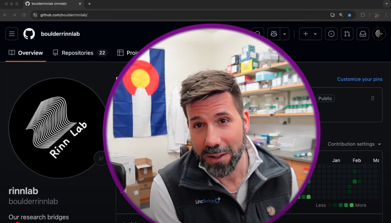Open the Chrome profile avatar

tap(377, 15)
